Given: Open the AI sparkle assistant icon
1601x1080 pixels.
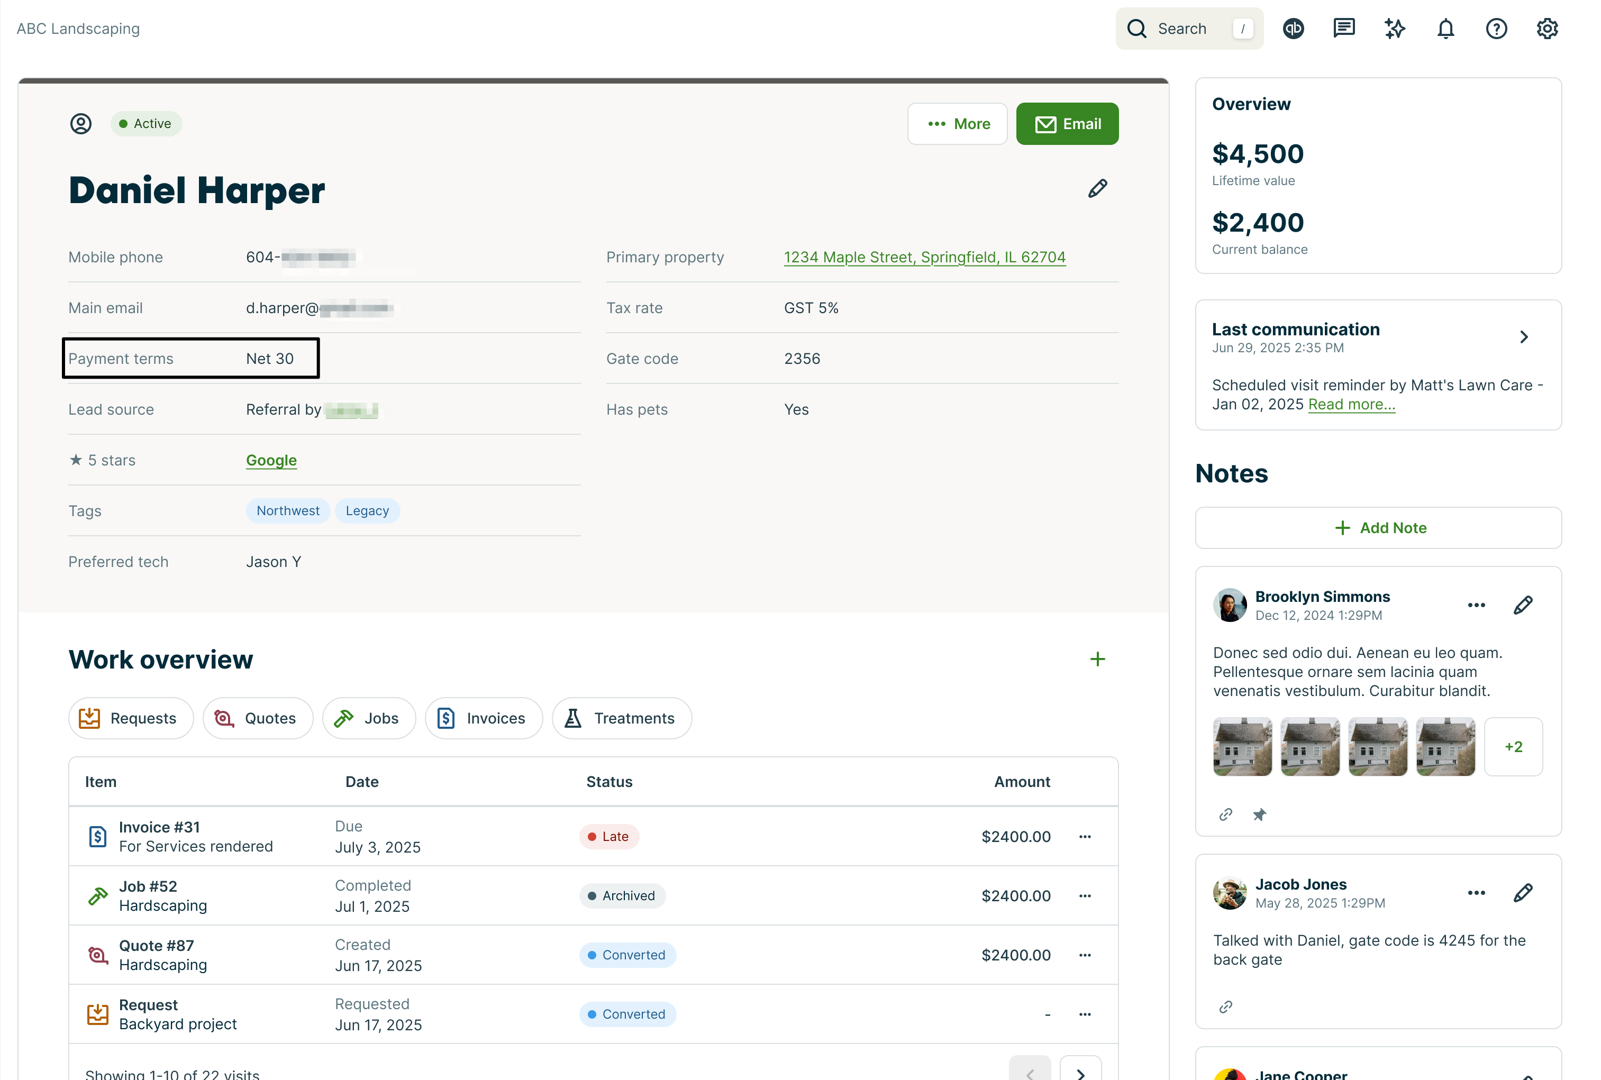Looking at the screenshot, I should click(x=1394, y=29).
